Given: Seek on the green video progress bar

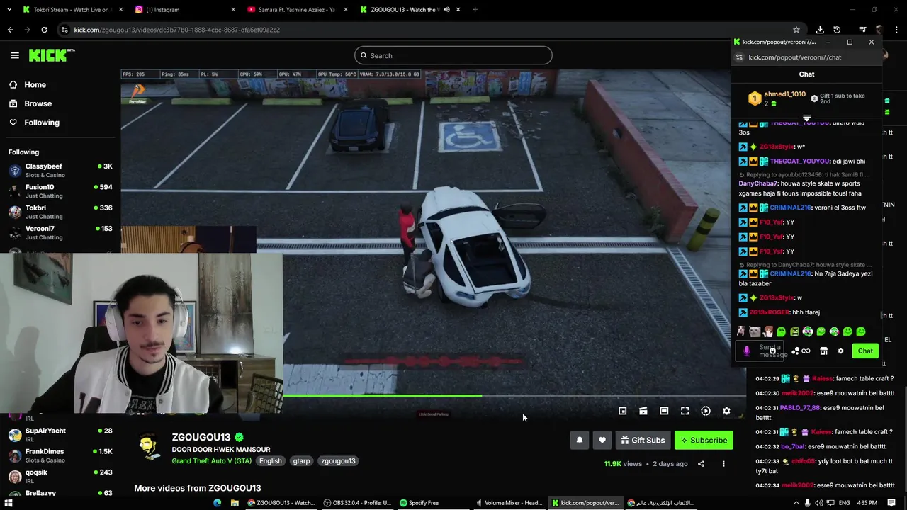Looking at the screenshot, I should tap(514, 396).
